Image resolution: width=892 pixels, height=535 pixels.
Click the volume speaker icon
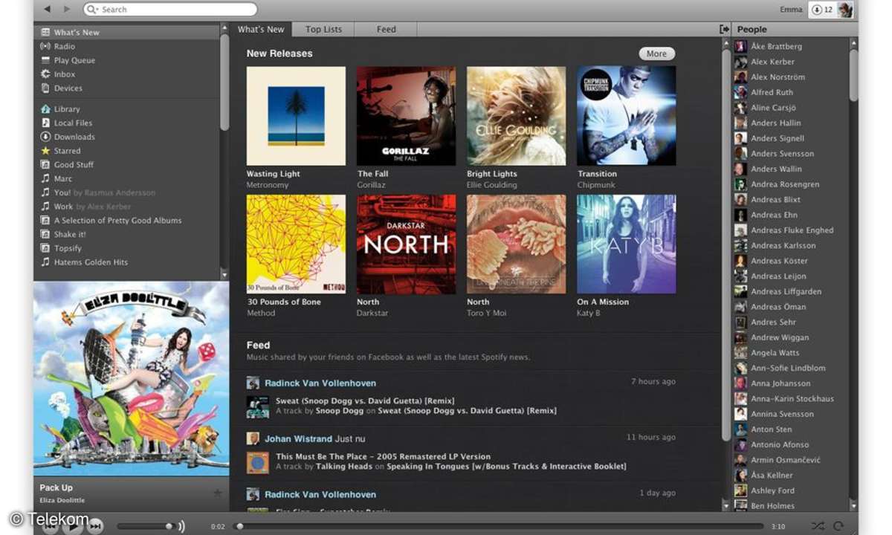click(181, 526)
